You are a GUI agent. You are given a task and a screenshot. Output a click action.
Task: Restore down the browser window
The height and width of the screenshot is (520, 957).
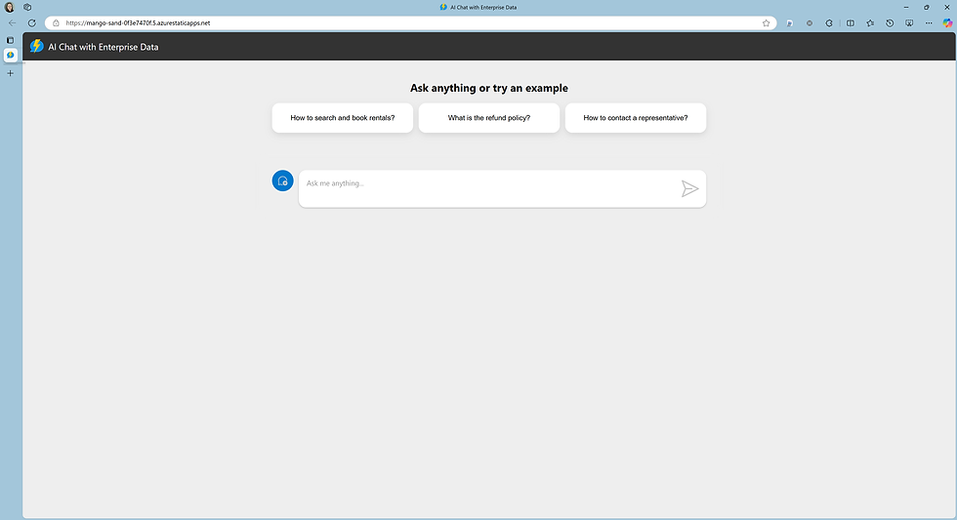click(927, 7)
